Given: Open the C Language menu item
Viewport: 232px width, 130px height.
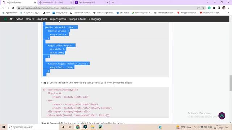Looking at the screenshot, I should click(95, 19).
